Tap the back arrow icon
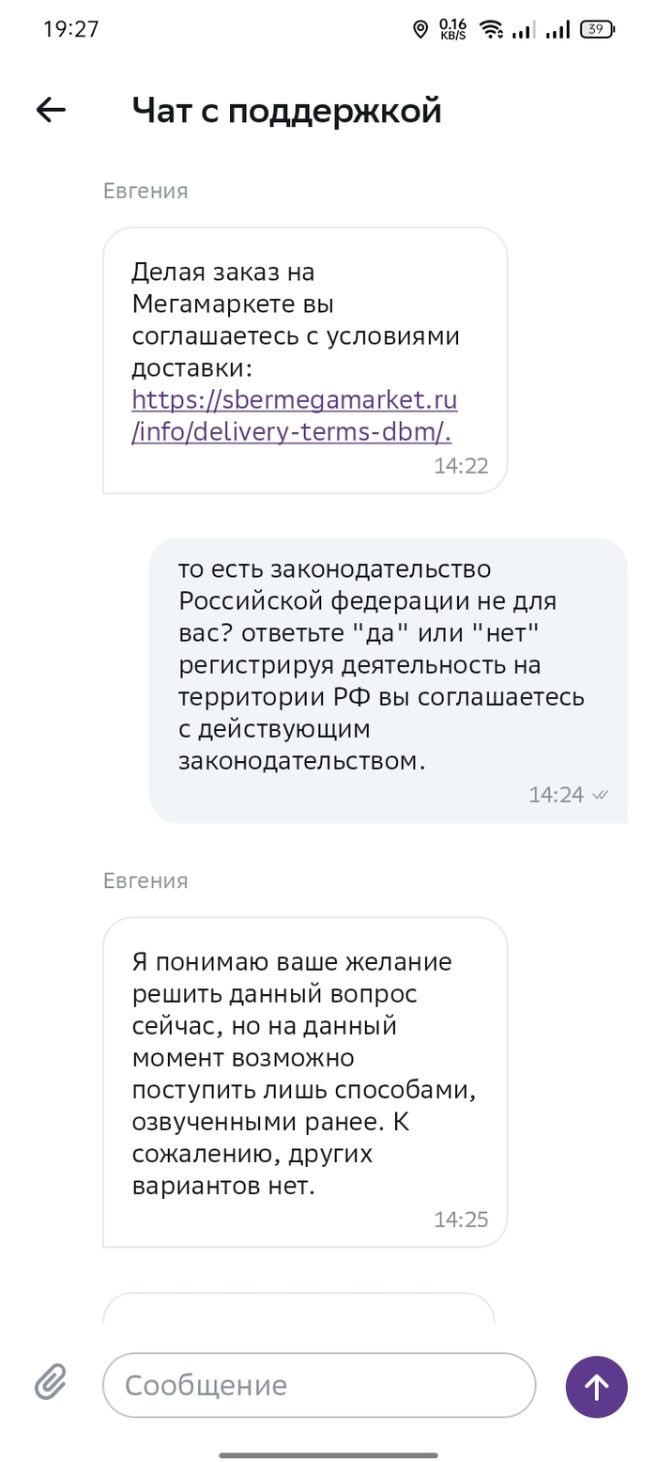The width and height of the screenshot is (657, 1462). click(x=51, y=111)
